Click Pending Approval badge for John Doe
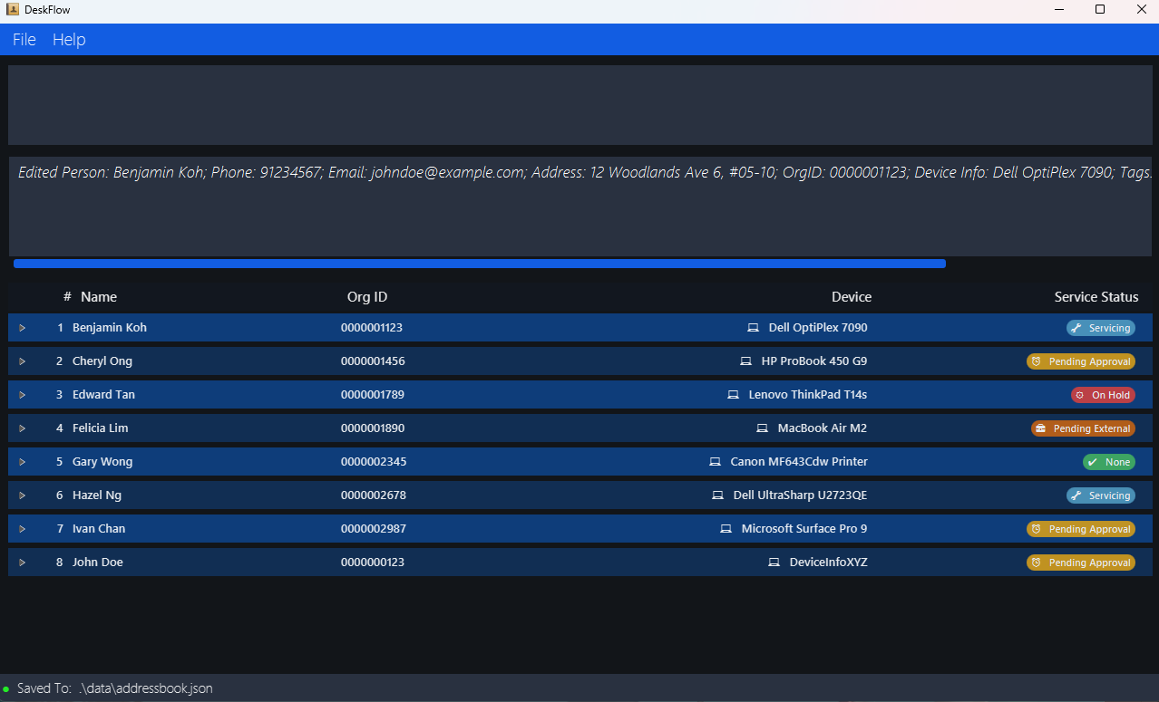Screen dimensions: 1159x702 click(x=1081, y=563)
